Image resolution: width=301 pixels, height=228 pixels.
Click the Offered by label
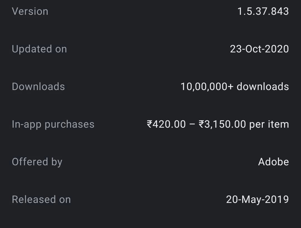point(37,162)
